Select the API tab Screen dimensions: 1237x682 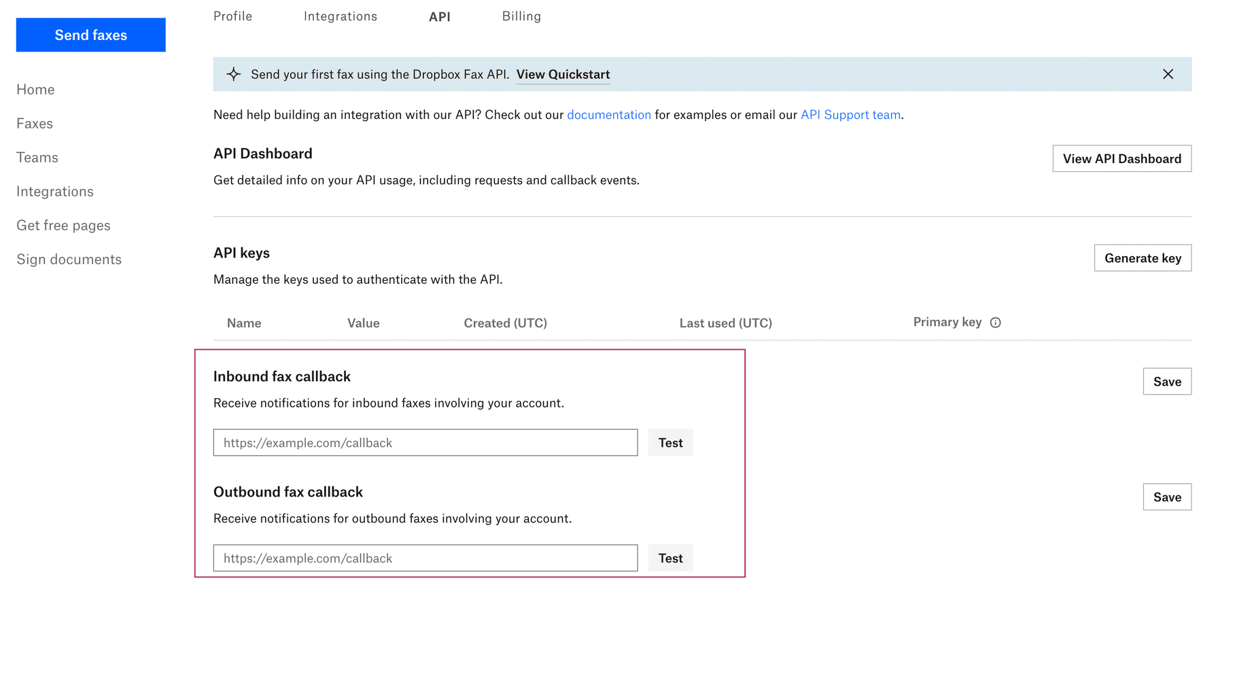coord(440,16)
